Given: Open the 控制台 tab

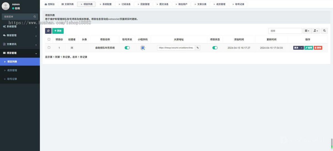Looking at the screenshot, I should [x=50, y=4].
